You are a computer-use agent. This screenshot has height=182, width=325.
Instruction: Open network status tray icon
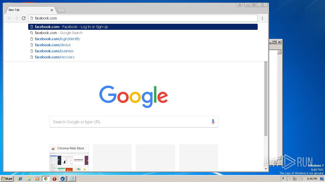pyautogui.click(x=295, y=179)
